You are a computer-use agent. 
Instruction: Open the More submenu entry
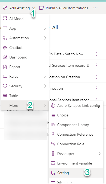pyautogui.click(x=25, y=105)
